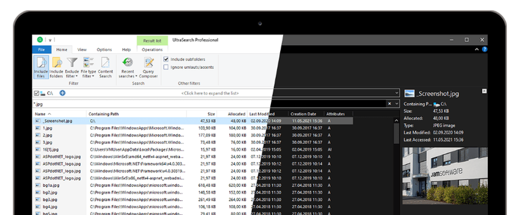Image resolution: width=513 pixels, height=215 pixels.
Task: Click the 618,48 KB size cell
Action: tap(207, 185)
